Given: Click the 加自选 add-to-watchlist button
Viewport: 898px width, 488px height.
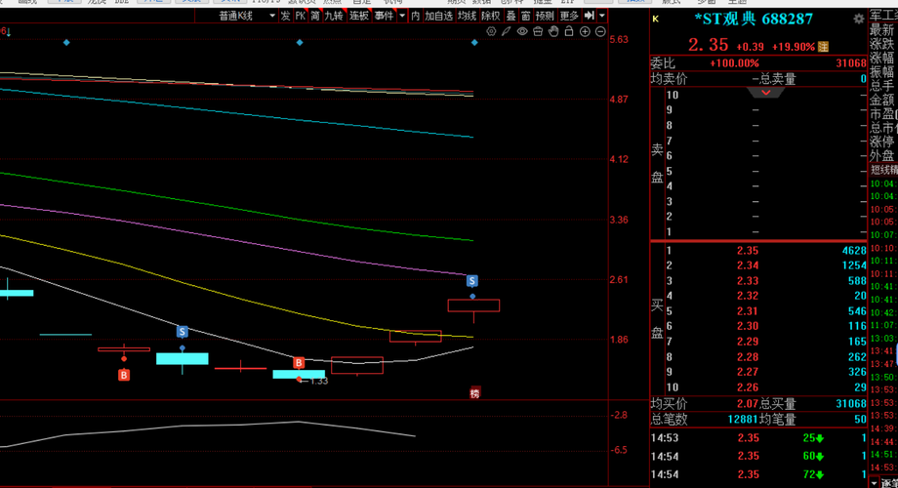Looking at the screenshot, I should (439, 16).
